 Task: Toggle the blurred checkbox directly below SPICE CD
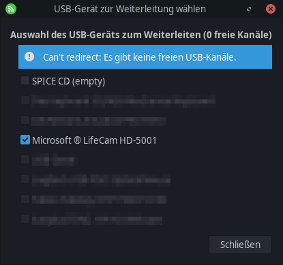point(25,100)
